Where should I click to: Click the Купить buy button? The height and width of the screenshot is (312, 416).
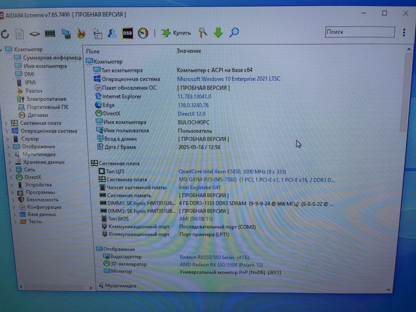[x=176, y=33]
